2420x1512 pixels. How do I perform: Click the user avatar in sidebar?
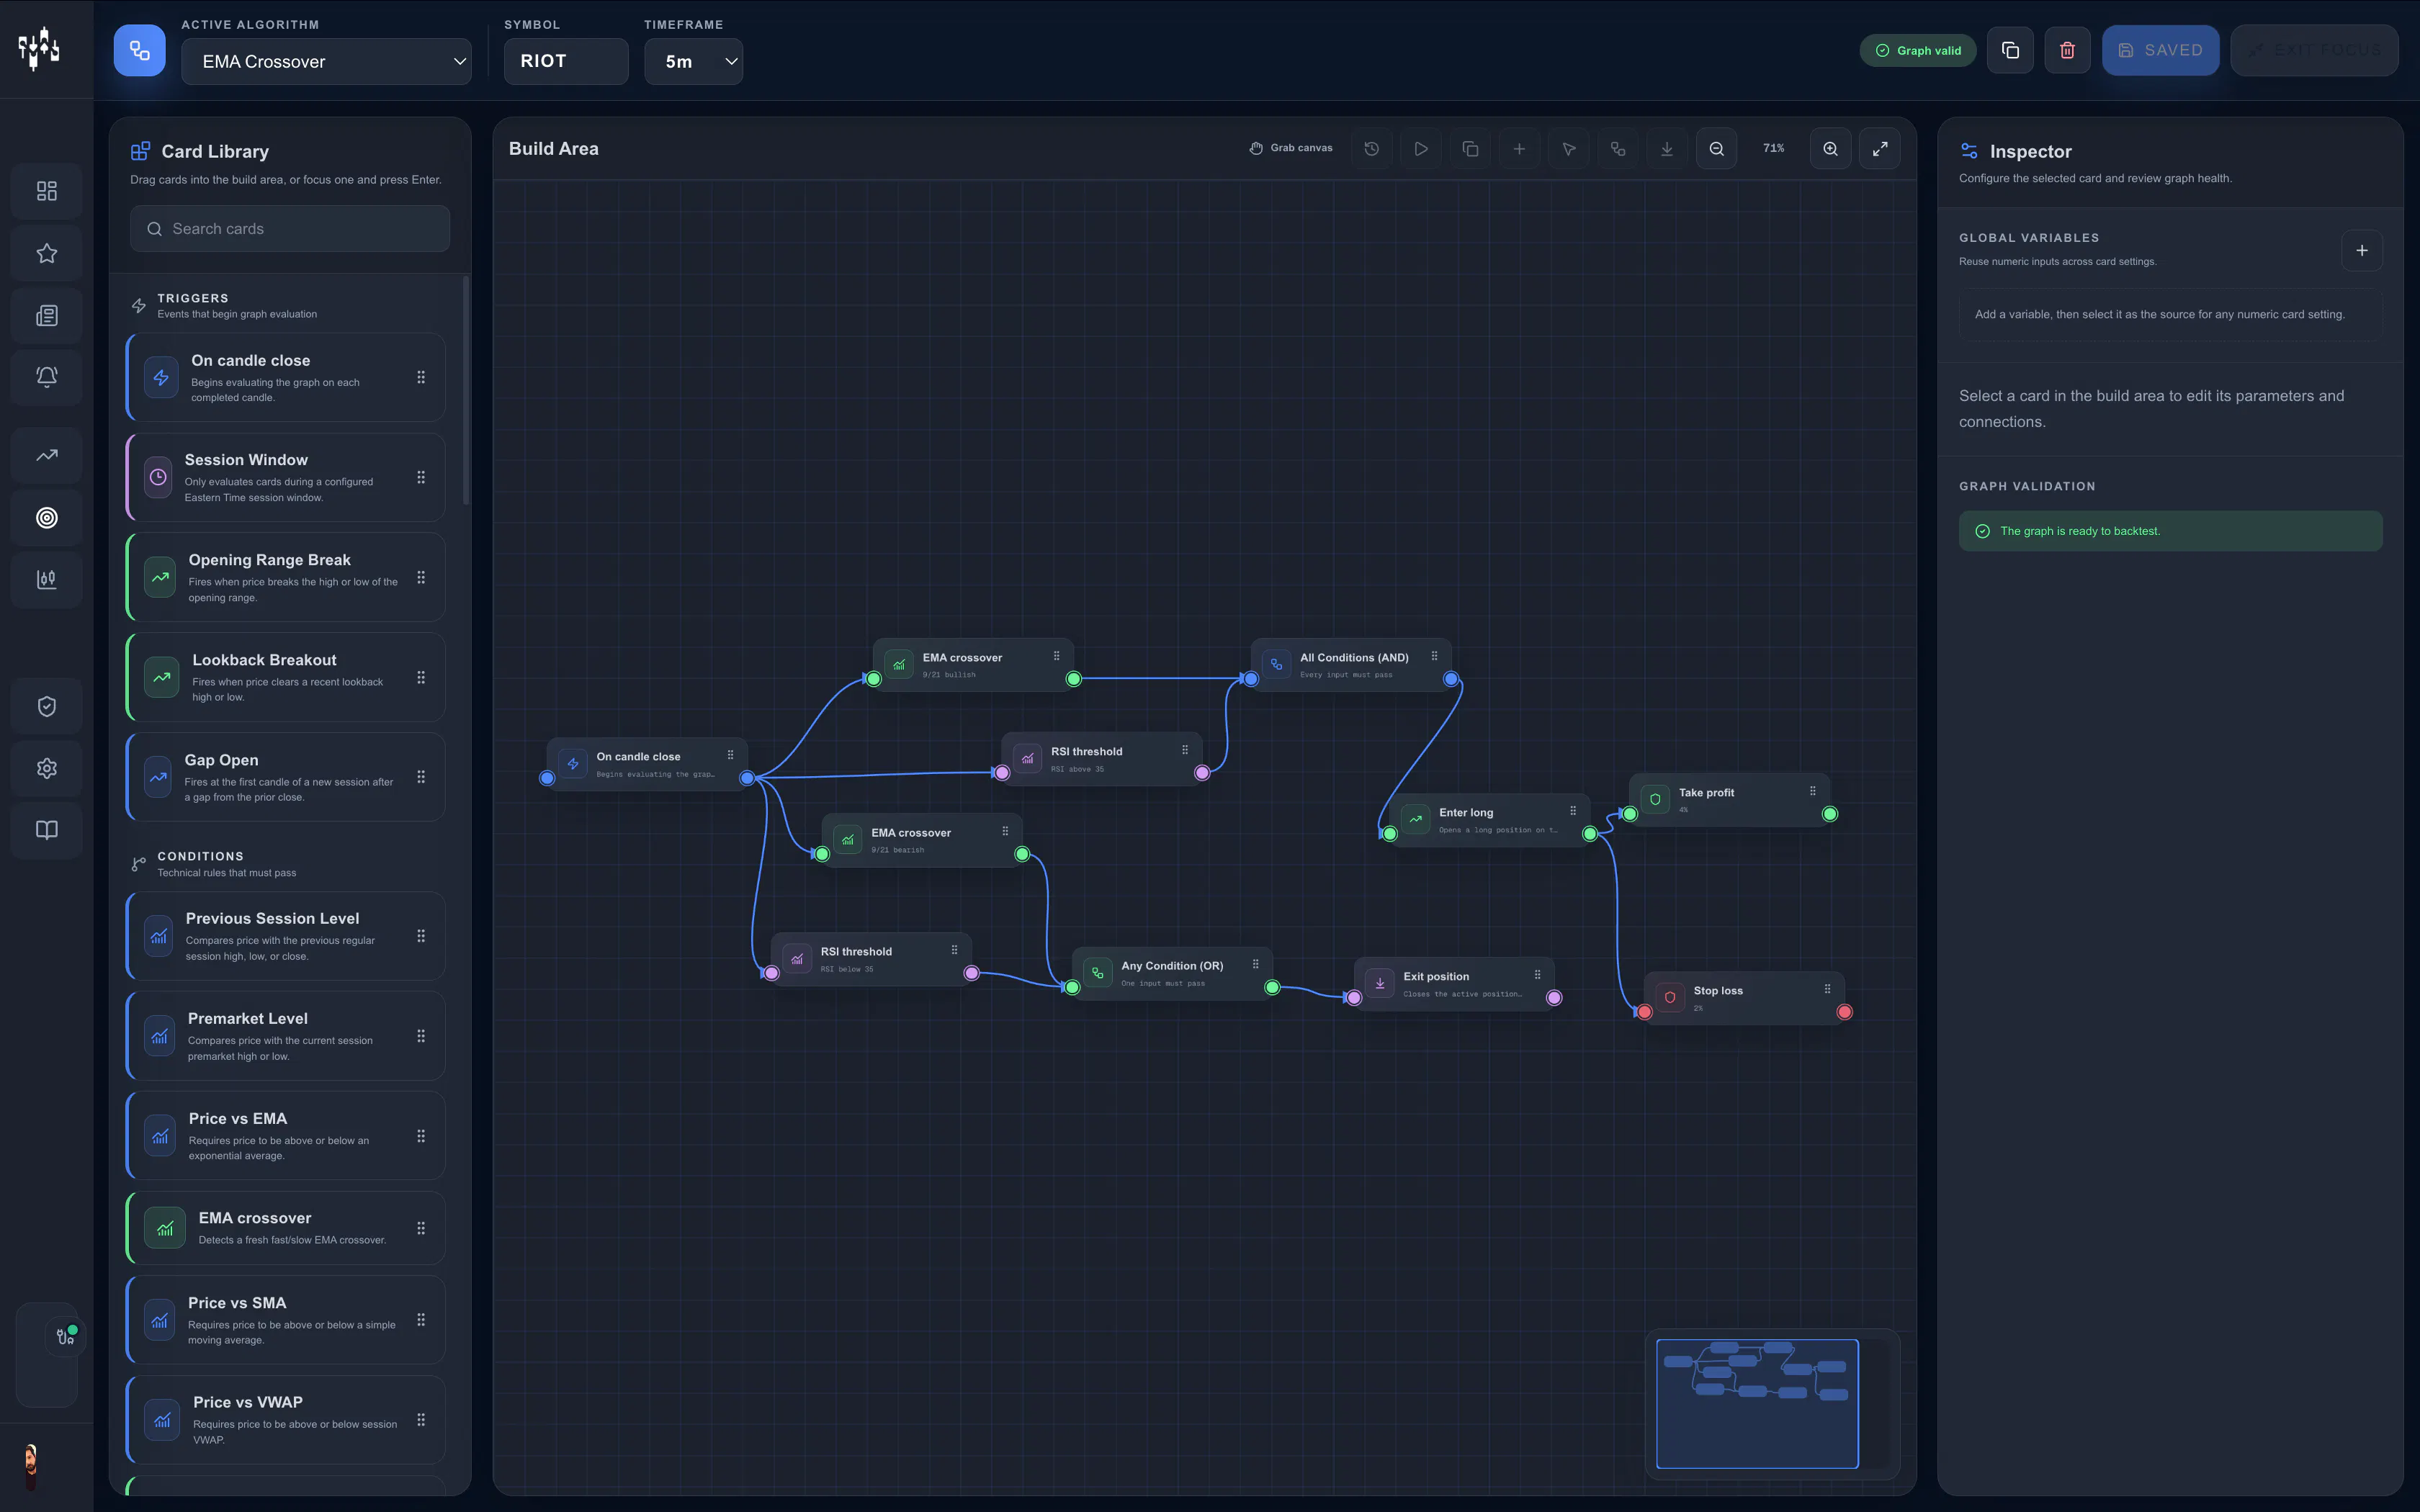click(31, 1466)
